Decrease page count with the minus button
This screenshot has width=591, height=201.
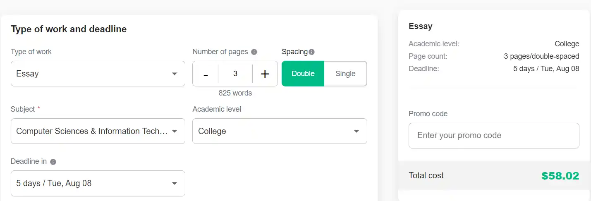(x=206, y=74)
